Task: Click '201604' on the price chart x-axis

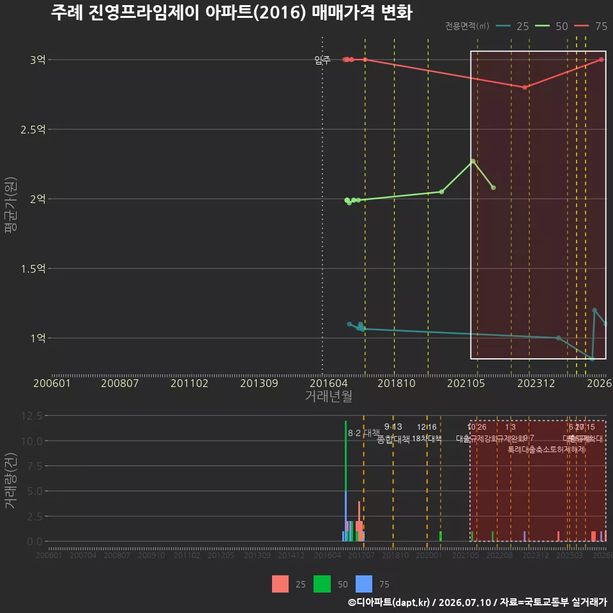Action: 329,383
